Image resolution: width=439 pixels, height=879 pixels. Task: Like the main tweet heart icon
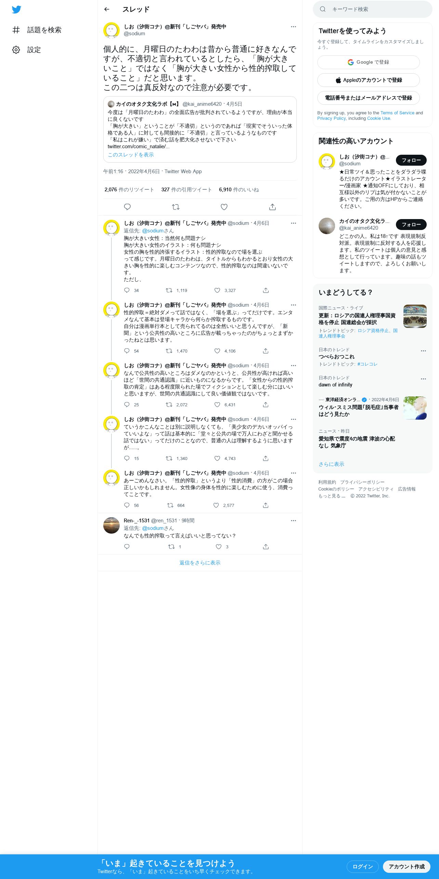224,207
